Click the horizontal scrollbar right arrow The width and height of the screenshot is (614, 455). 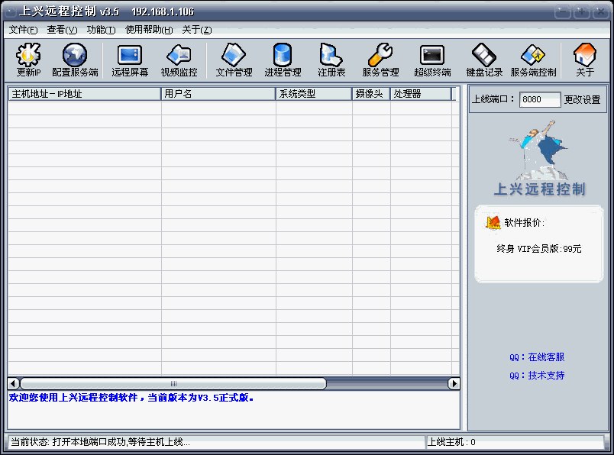[454, 383]
